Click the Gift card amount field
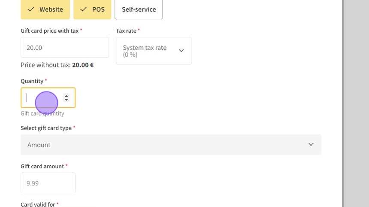Image resolution: width=369 pixels, height=207 pixels. 48,183
